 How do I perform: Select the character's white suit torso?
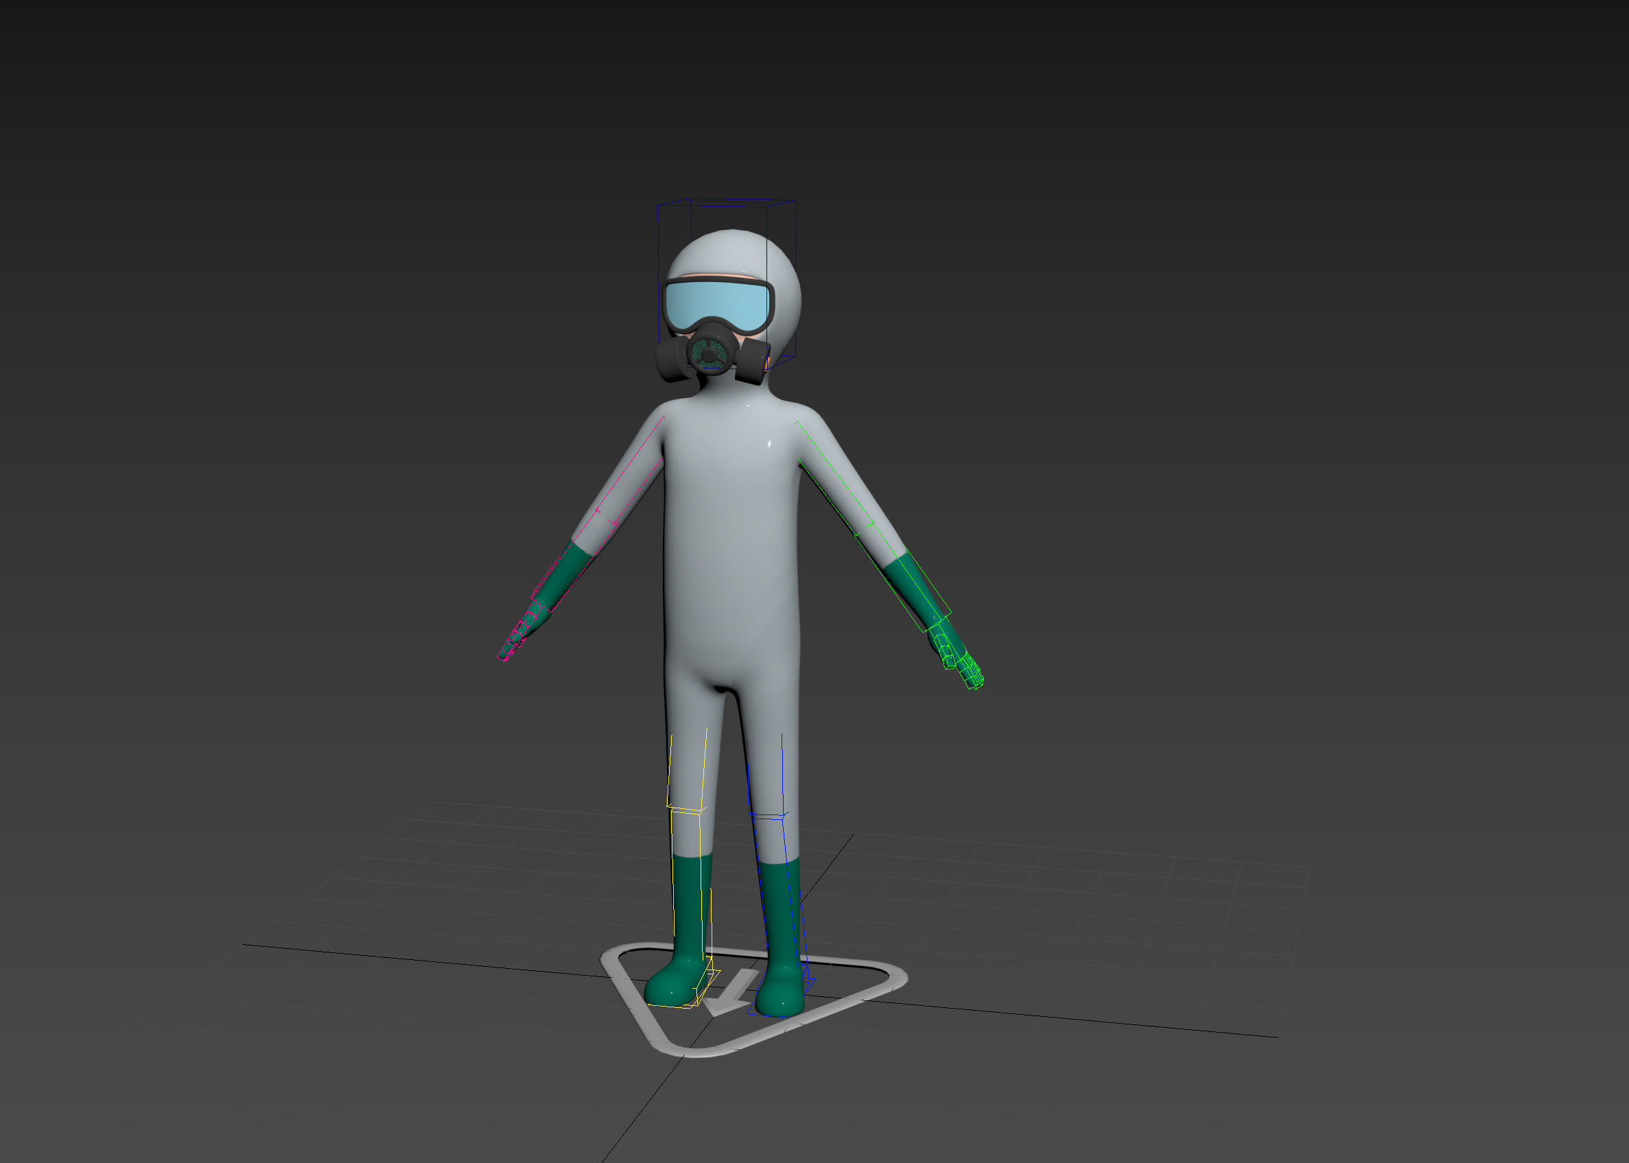[x=730, y=544]
